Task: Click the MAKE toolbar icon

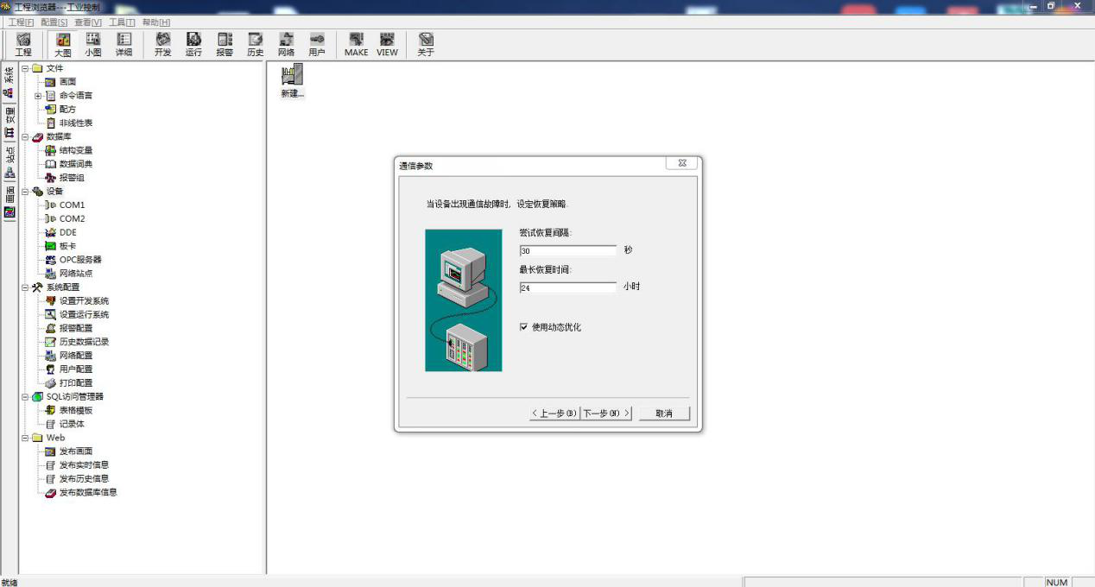Action: point(356,44)
